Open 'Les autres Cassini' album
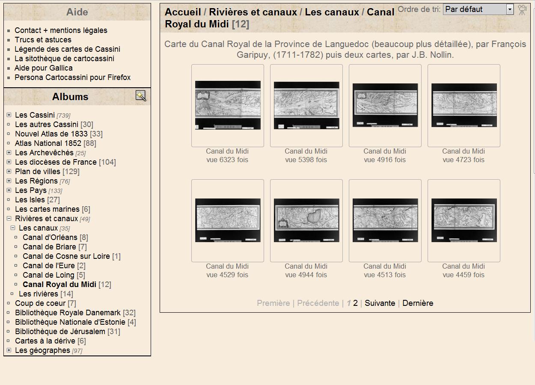The width and height of the screenshot is (535, 385). [47, 124]
